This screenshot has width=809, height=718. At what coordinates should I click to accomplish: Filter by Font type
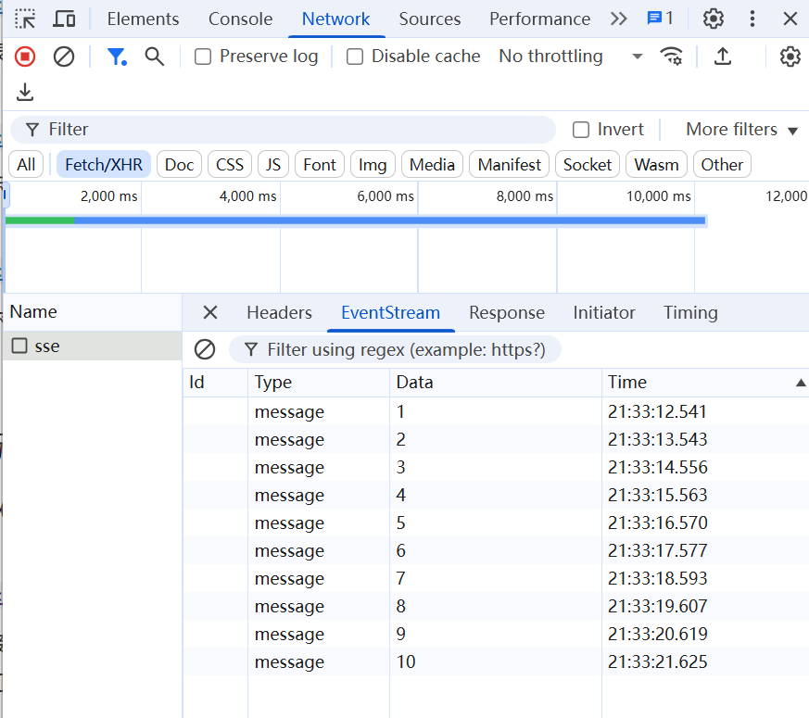click(320, 165)
